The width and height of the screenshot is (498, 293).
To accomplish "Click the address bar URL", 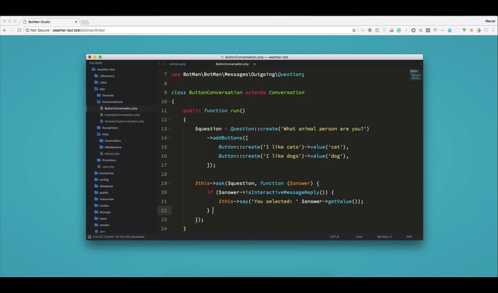I will point(79,30).
